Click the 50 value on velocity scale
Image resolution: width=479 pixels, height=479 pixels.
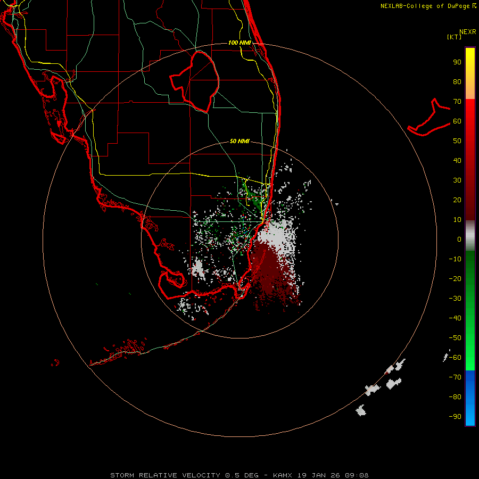(457, 141)
